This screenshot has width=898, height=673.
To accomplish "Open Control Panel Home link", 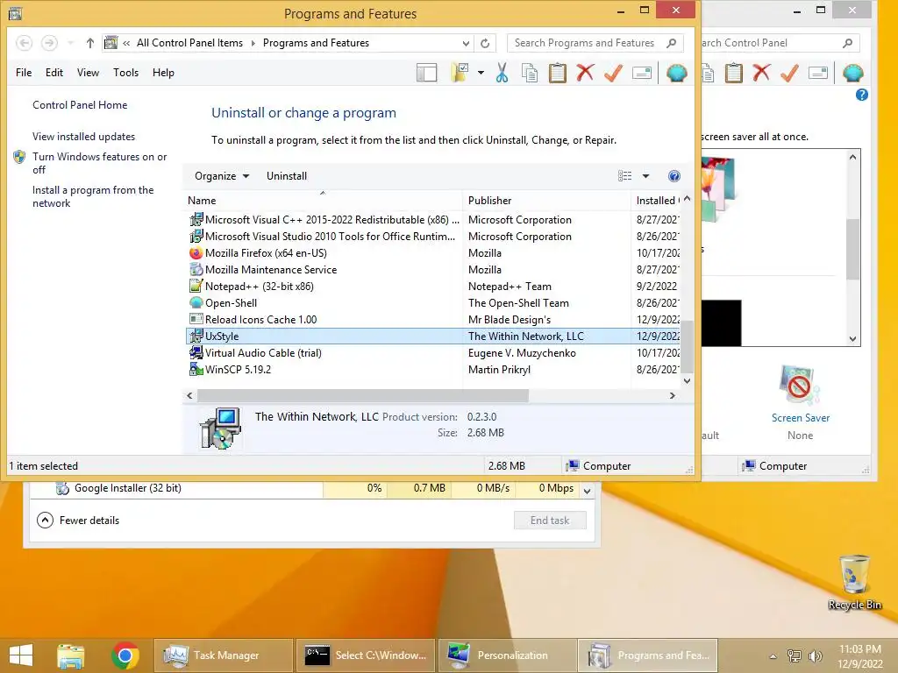I will click(x=80, y=105).
